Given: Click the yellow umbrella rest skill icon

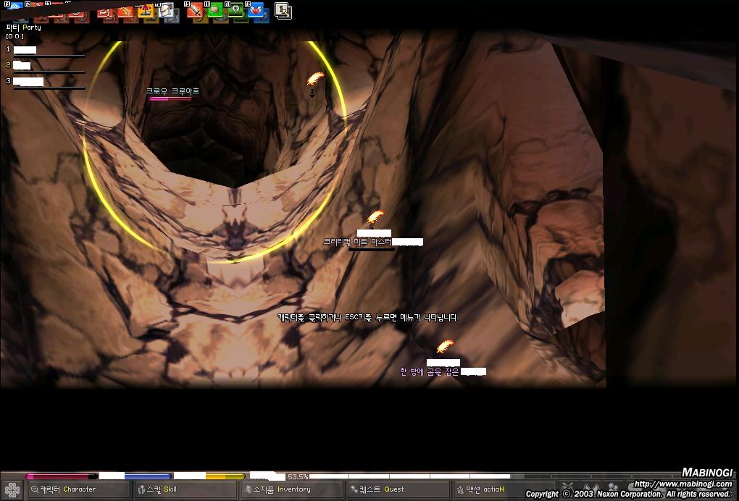Looking at the screenshot, I should coord(146,10).
